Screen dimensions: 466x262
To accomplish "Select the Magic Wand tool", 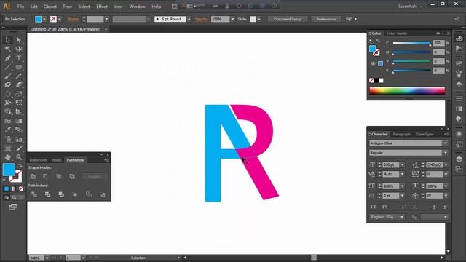I will [8, 49].
